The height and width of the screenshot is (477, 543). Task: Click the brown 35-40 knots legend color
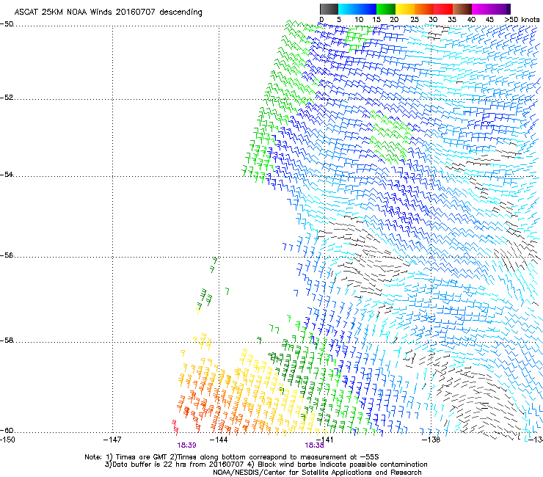(x=462, y=9)
